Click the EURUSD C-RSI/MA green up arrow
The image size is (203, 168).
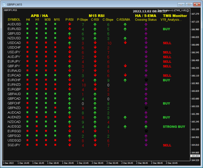125,29
